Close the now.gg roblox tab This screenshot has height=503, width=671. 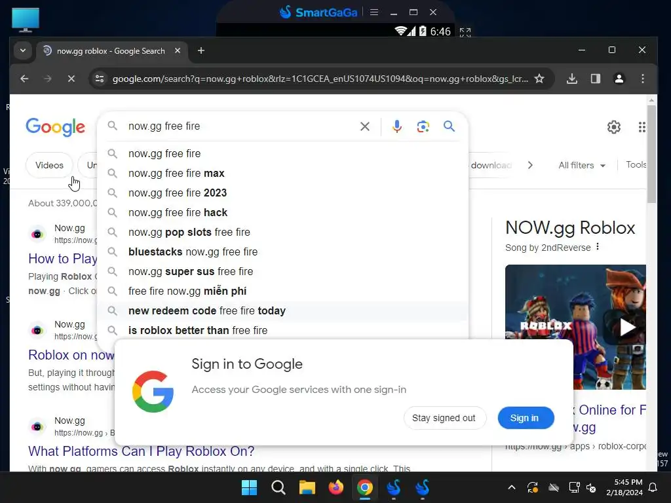(178, 50)
